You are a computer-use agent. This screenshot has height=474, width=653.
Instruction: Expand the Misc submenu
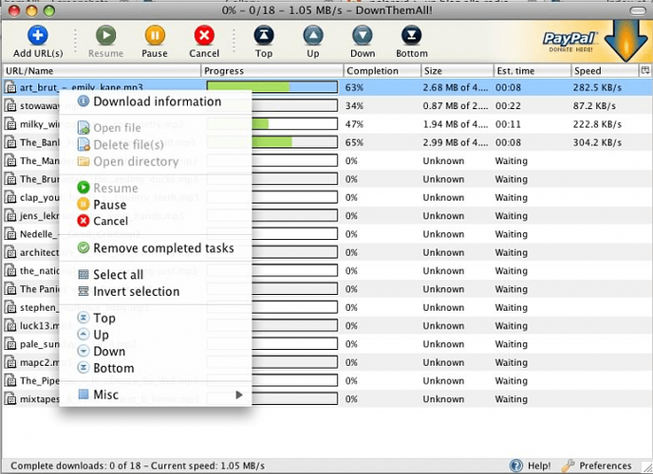pyautogui.click(x=156, y=394)
